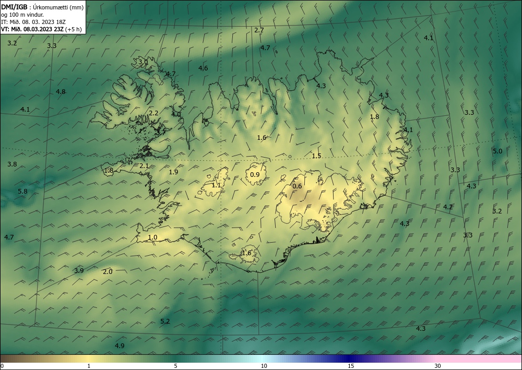
Task: Click the 1.1 value on the Langjökull glacier
Action: pos(217,185)
